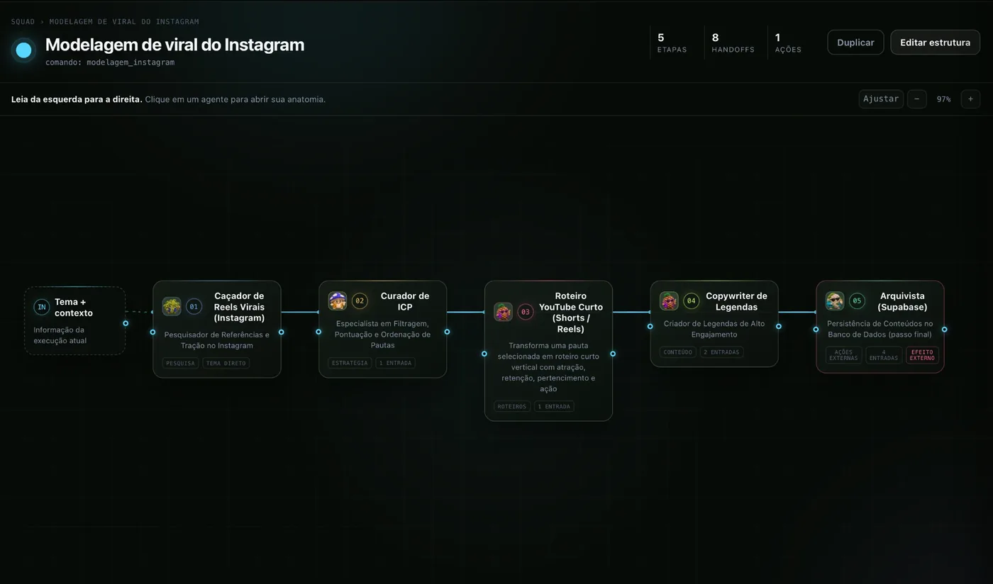Click the 5 ETAPAS counter

click(672, 43)
